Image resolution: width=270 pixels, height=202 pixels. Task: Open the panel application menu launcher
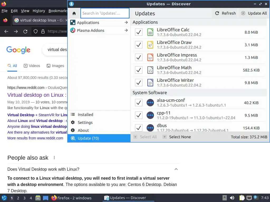pyautogui.click(x=4, y=198)
